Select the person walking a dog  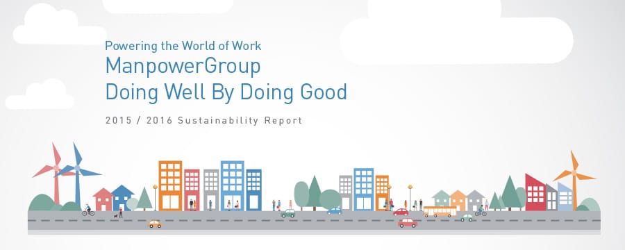tap(119, 213)
